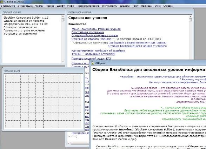Click scroll-up arrow in Рабочий журнал

[x=63, y=16]
